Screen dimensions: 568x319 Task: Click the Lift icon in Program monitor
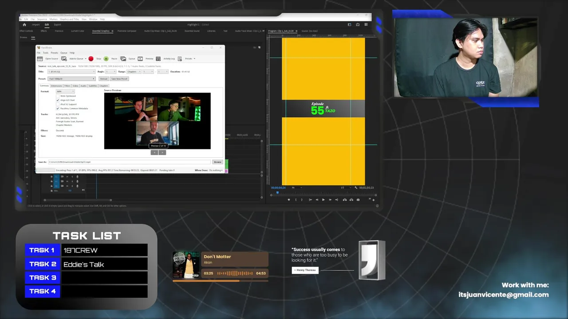point(345,200)
